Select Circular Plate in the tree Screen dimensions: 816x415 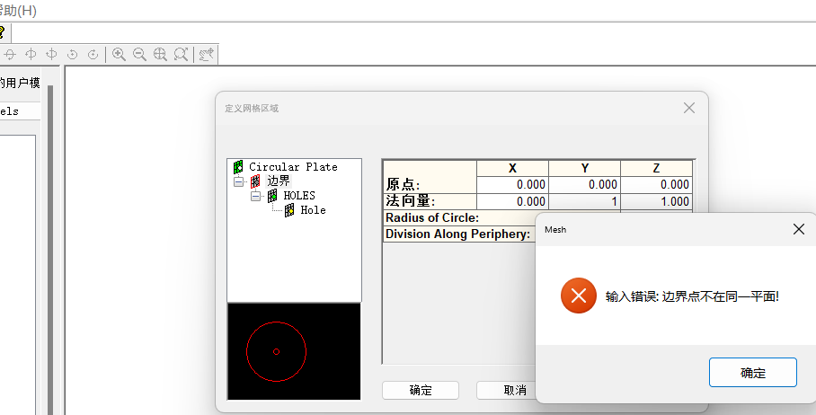[x=293, y=167]
